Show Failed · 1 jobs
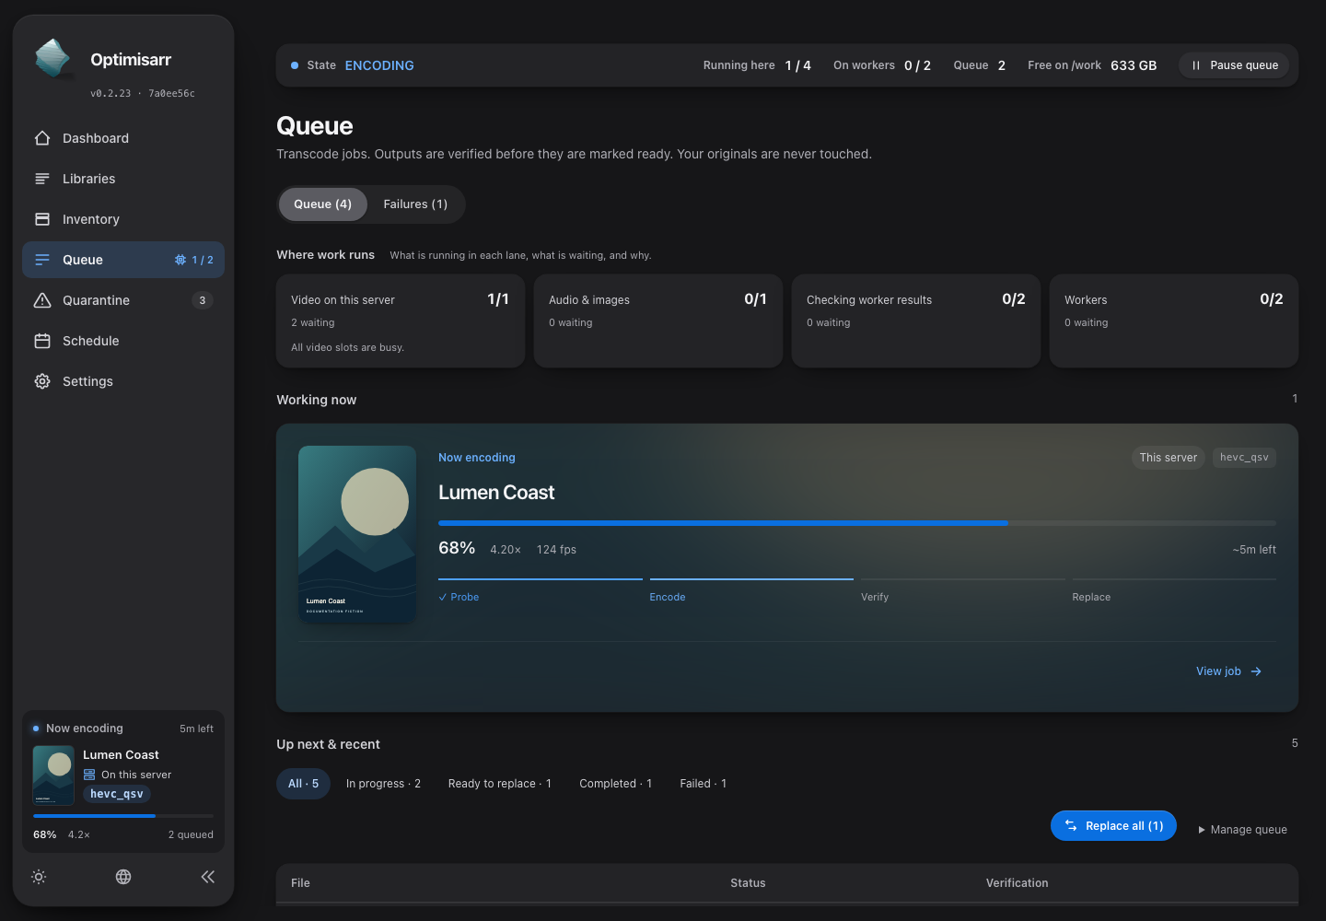Screen dimensions: 1326x921 704,784
